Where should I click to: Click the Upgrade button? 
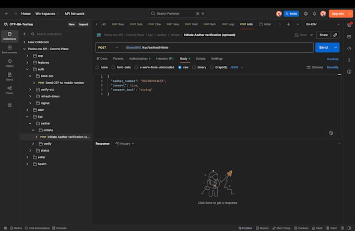(x=338, y=14)
